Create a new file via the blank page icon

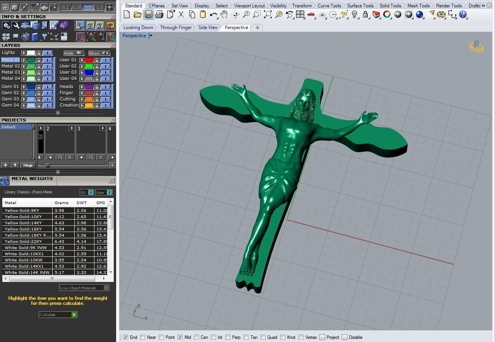(x=127, y=15)
